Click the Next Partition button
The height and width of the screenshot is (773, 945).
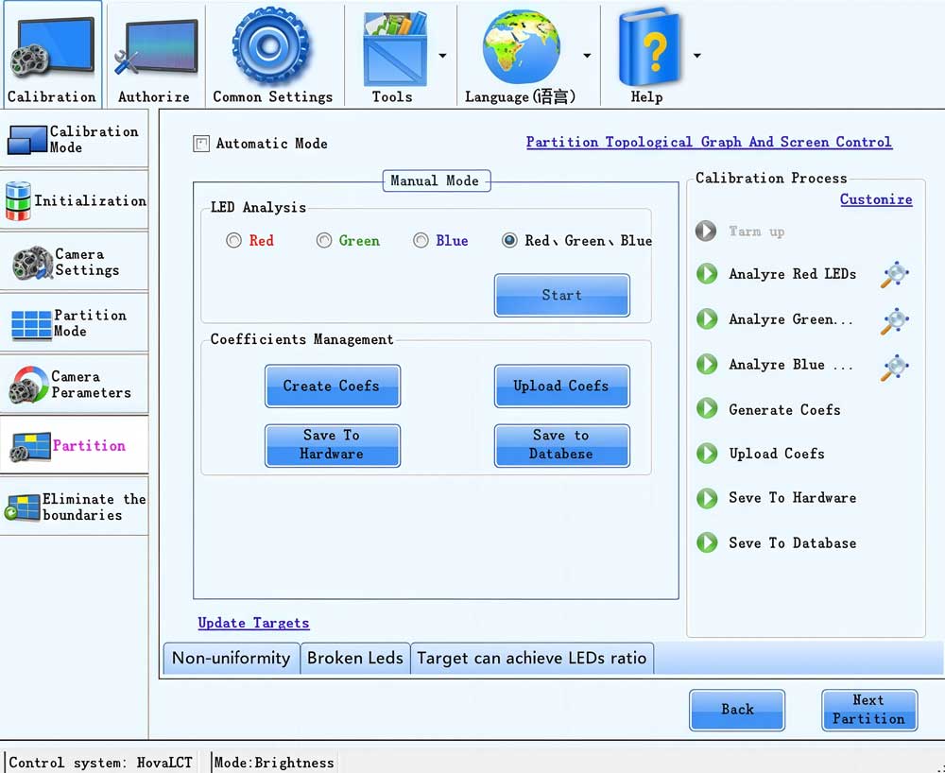(869, 710)
